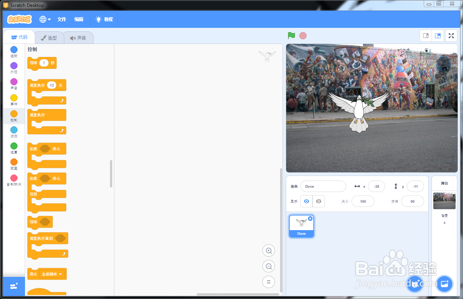This screenshot has height=299, width=463.
Task: Click the y position field -11
Action: tap(415, 186)
